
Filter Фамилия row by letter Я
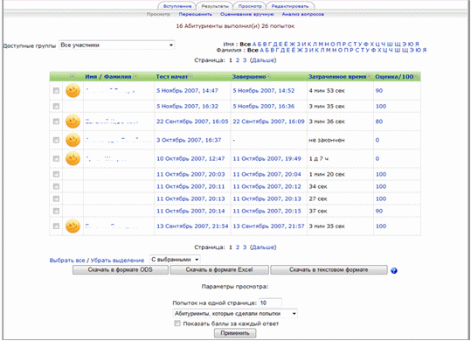pyautogui.click(x=424, y=50)
